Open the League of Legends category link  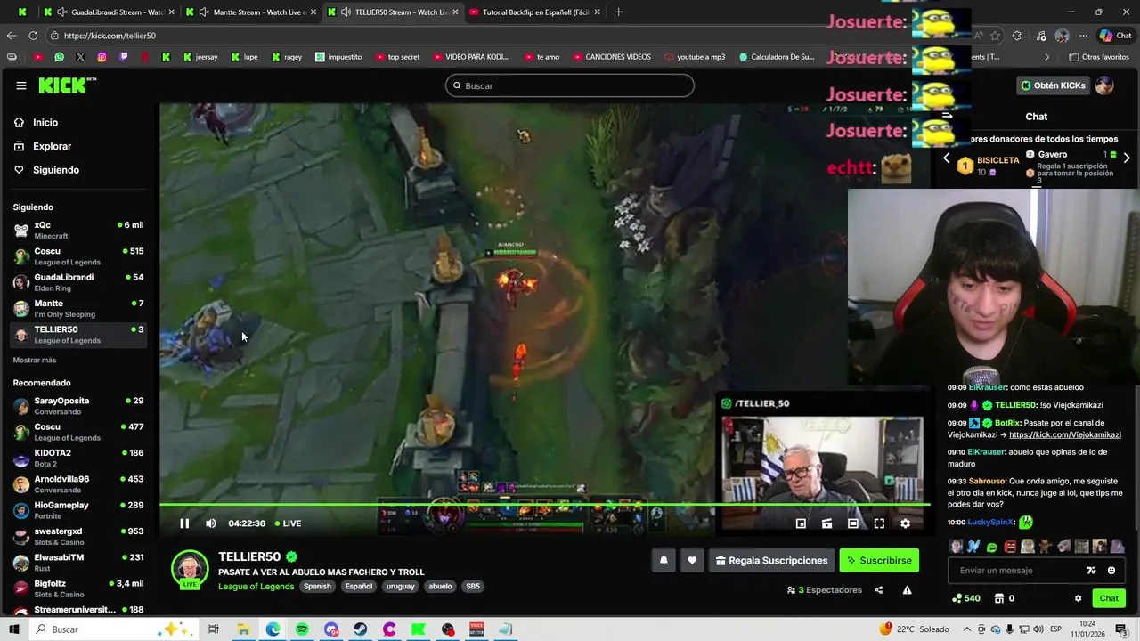256,587
